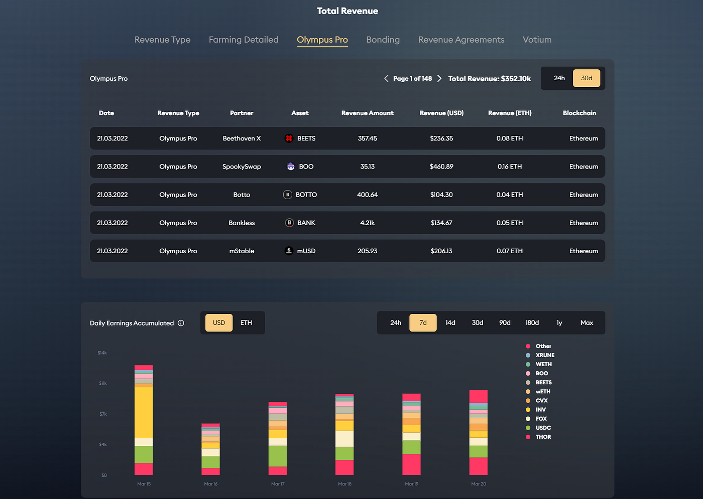
Task: Click the Beethoven X partner cell
Action: [242, 138]
